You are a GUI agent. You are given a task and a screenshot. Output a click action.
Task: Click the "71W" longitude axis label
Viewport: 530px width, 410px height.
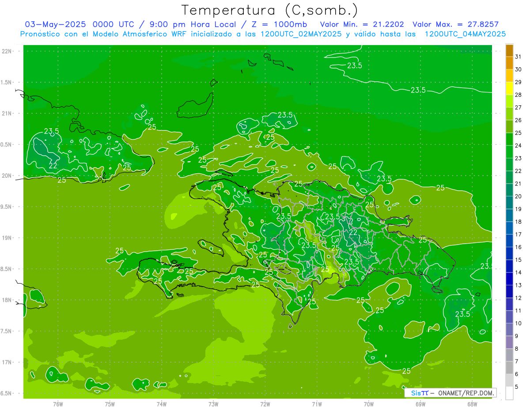tap(317, 404)
